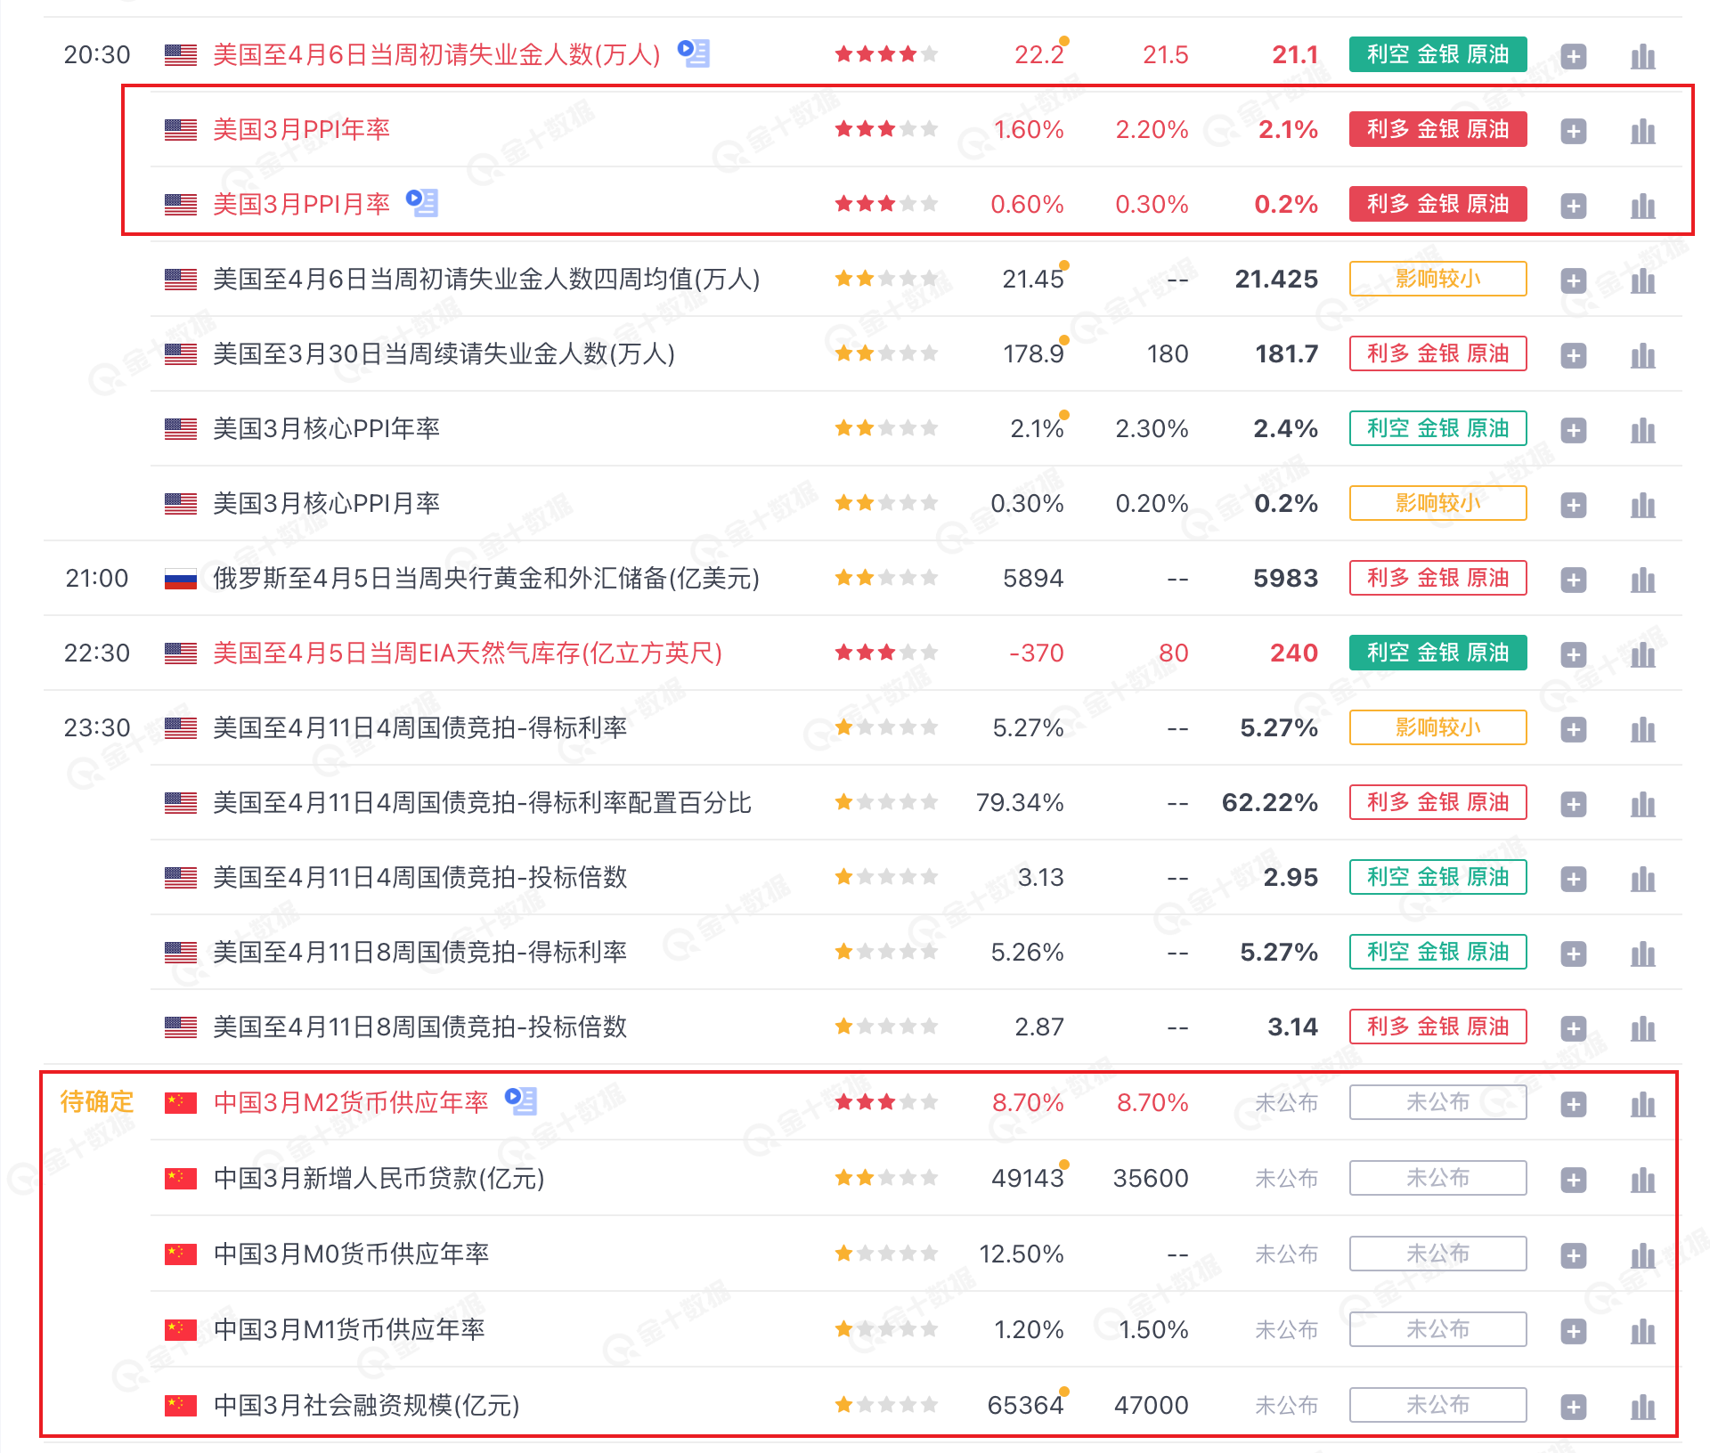Click the 利多 金银 原油 tag for PPI年率
The image size is (1710, 1453).
tap(1437, 129)
